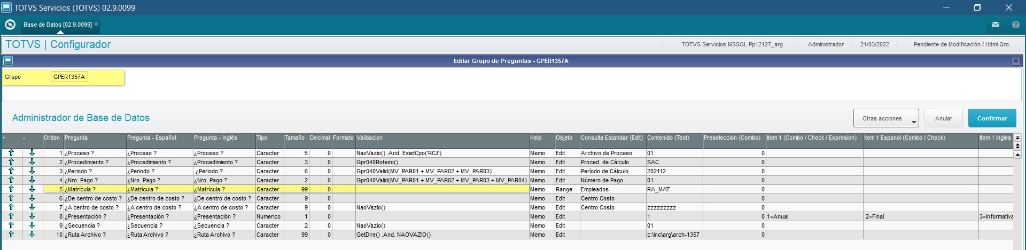Image resolution: width=1026 pixels, height=250 pixels.
Task: Move ¿Secuencia ? row down
Action: pyautogui.click(x=32, y=225)
